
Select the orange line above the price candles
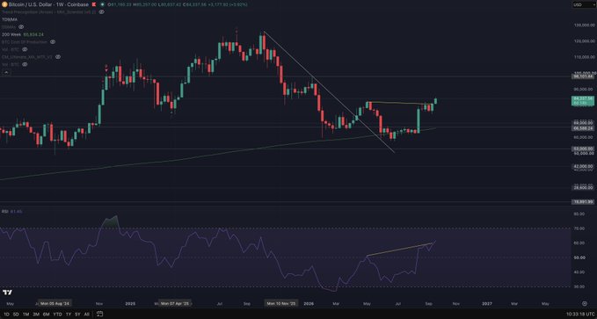400,103
